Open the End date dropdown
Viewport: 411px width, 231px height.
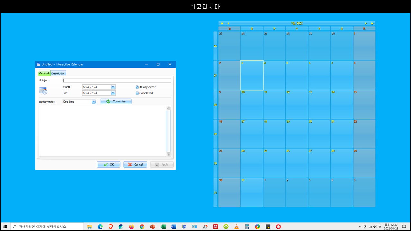pyautogui.click(x=113, y=93)
